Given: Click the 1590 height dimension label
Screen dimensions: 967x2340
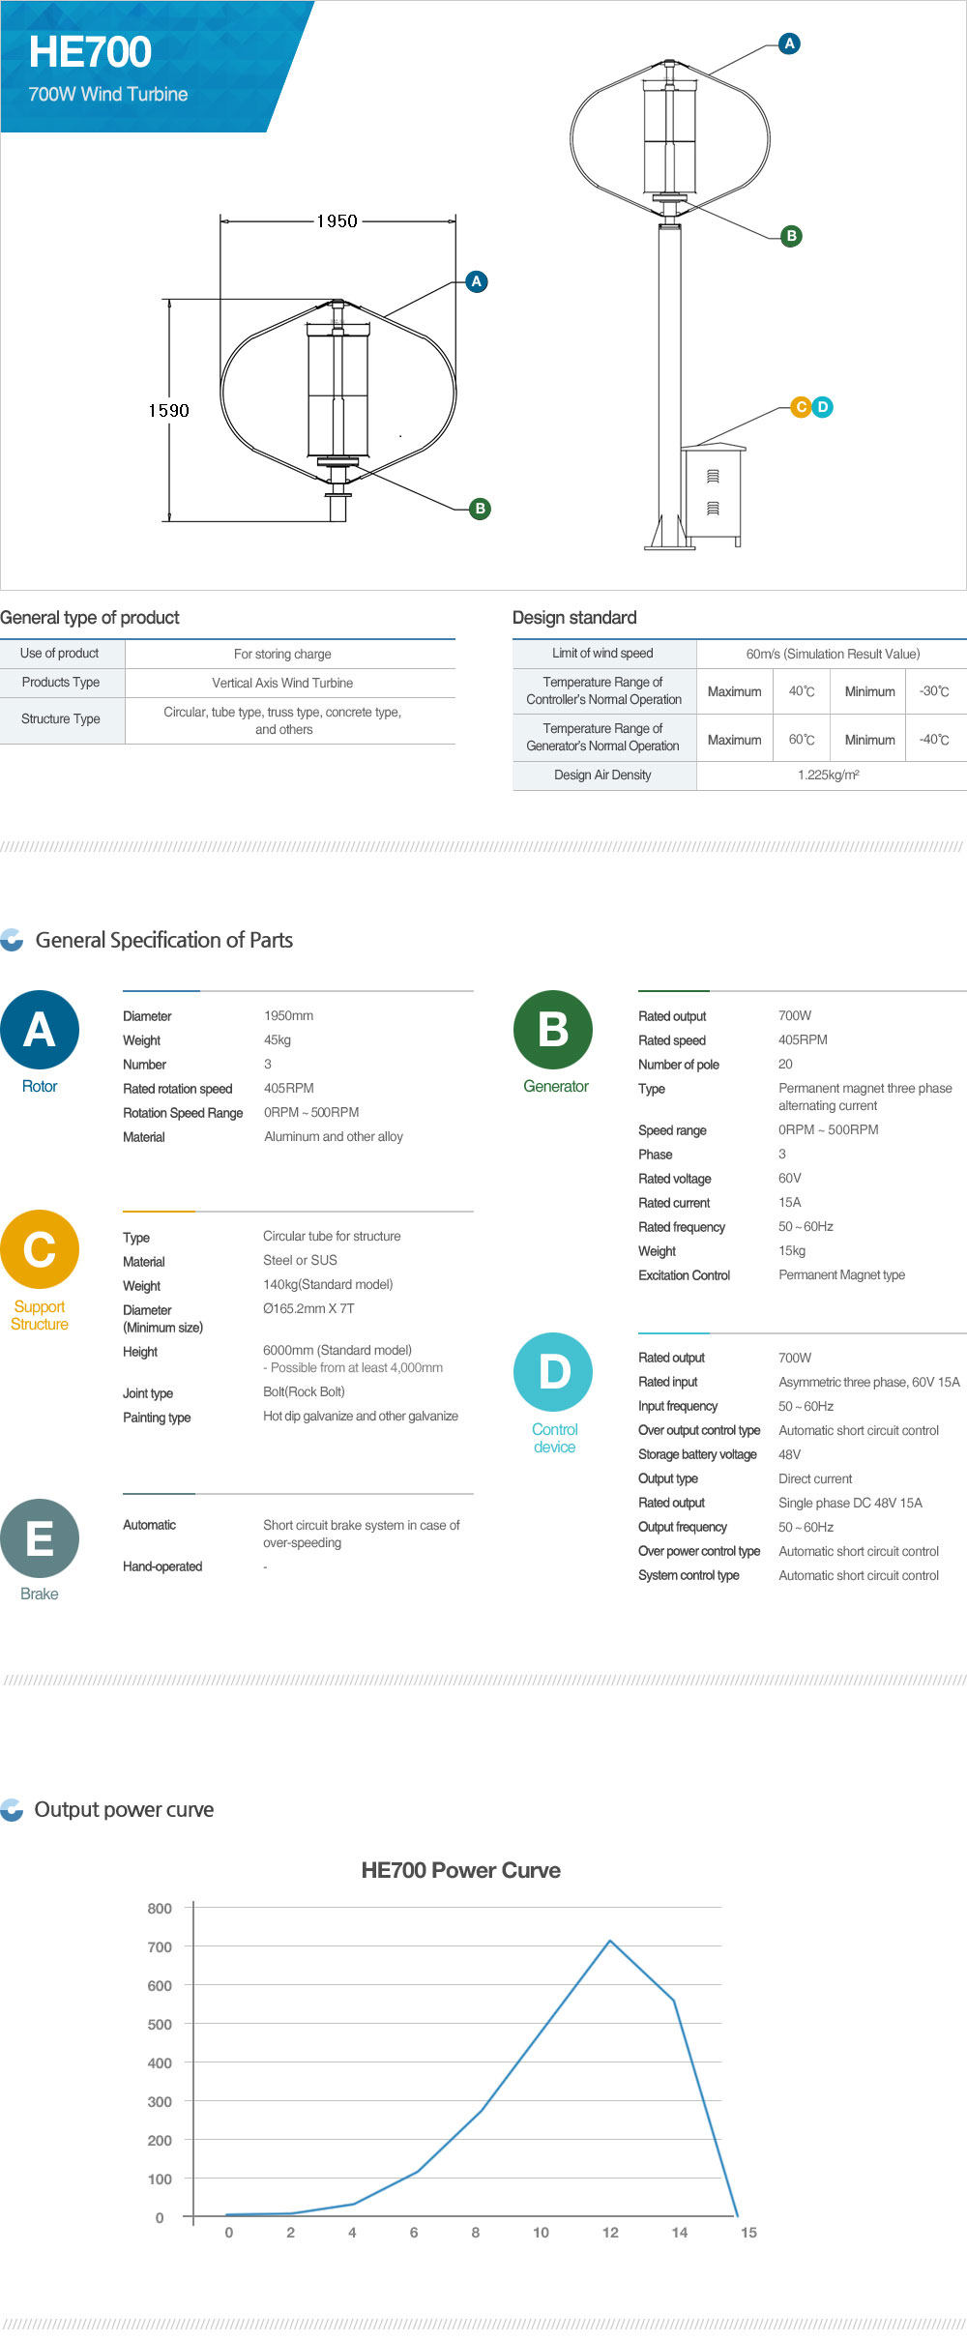Looking at the screenshot, I should 169,411.
